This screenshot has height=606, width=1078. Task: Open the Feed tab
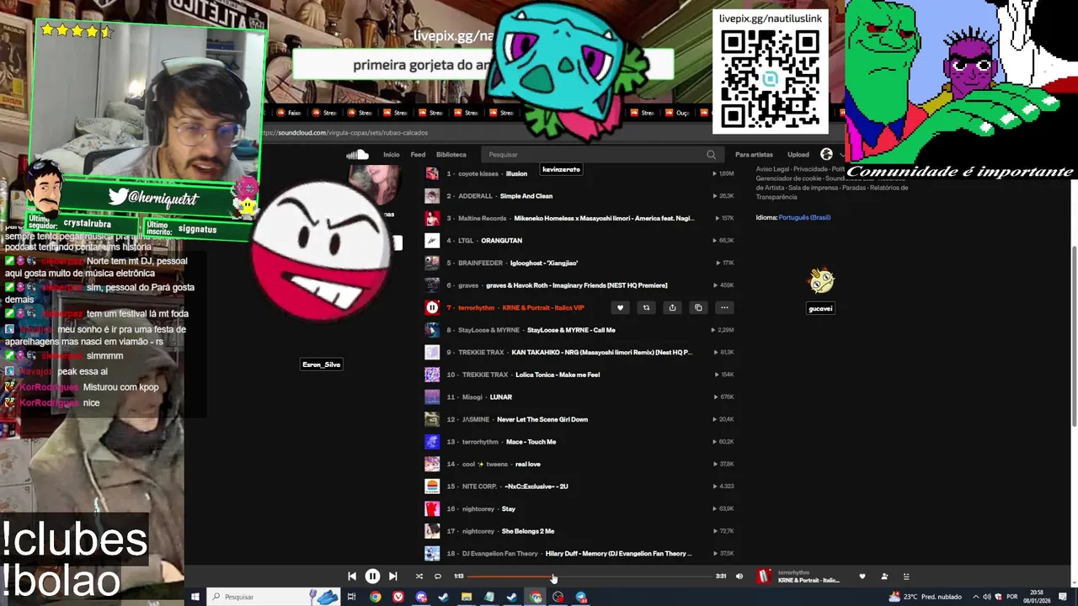pyautogui.click(x=418, y=155)
